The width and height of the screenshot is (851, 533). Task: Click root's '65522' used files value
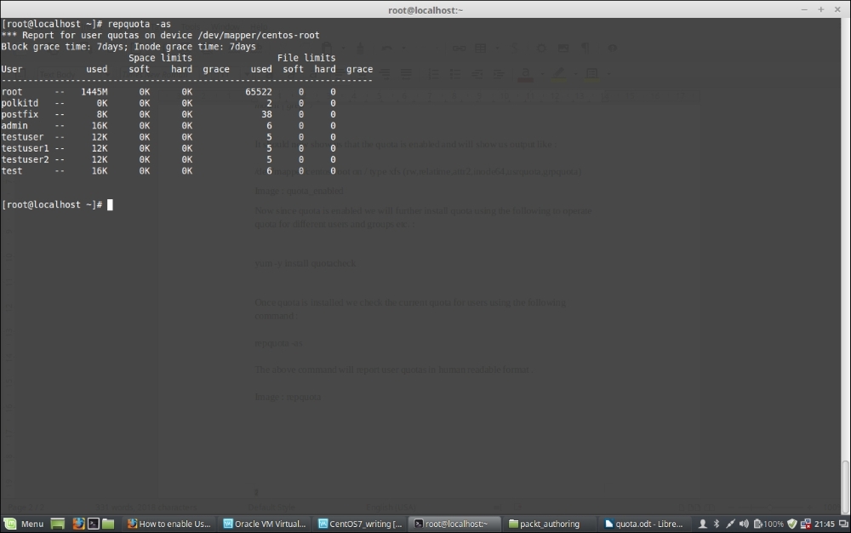point(259,92)
